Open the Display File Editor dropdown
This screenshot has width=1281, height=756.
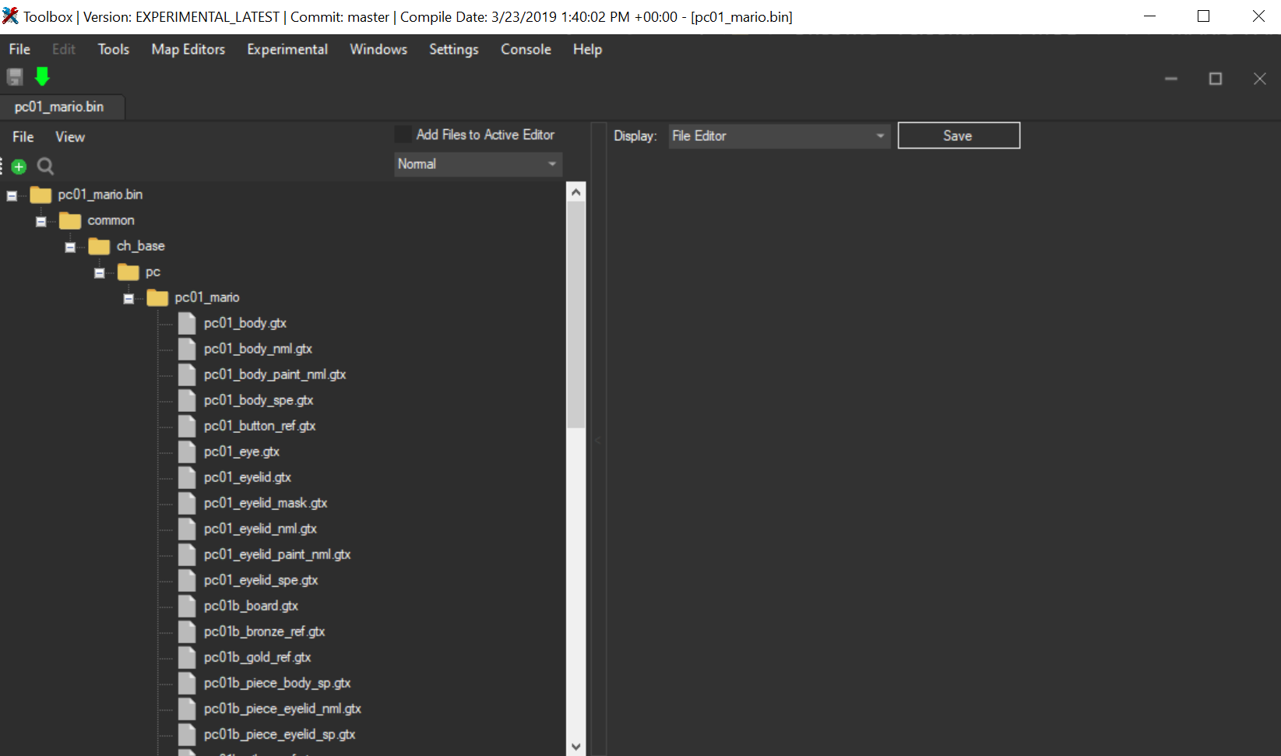tap(779, 136)
